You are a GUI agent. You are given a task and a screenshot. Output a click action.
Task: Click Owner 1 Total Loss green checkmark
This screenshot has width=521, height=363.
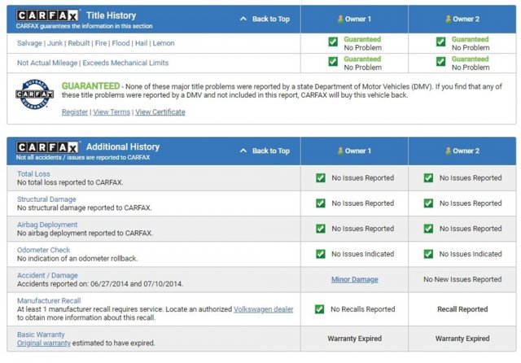click(321, 177)
